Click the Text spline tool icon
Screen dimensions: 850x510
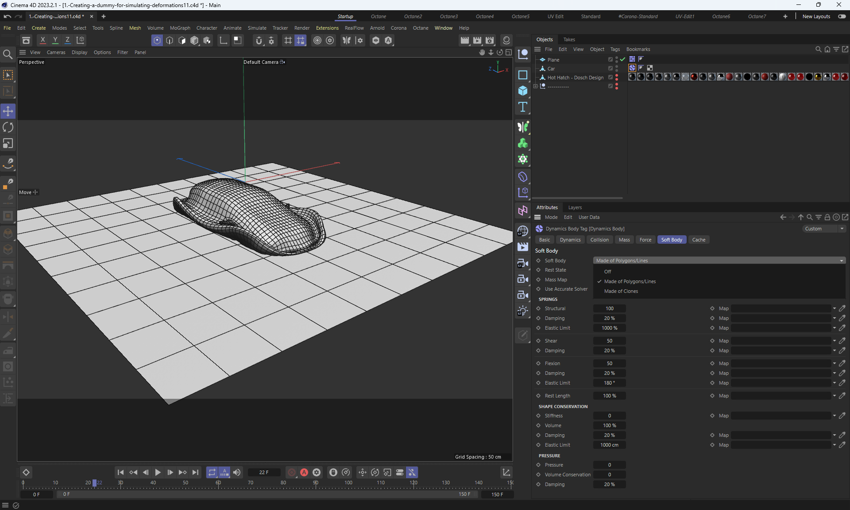click(523, 107)
